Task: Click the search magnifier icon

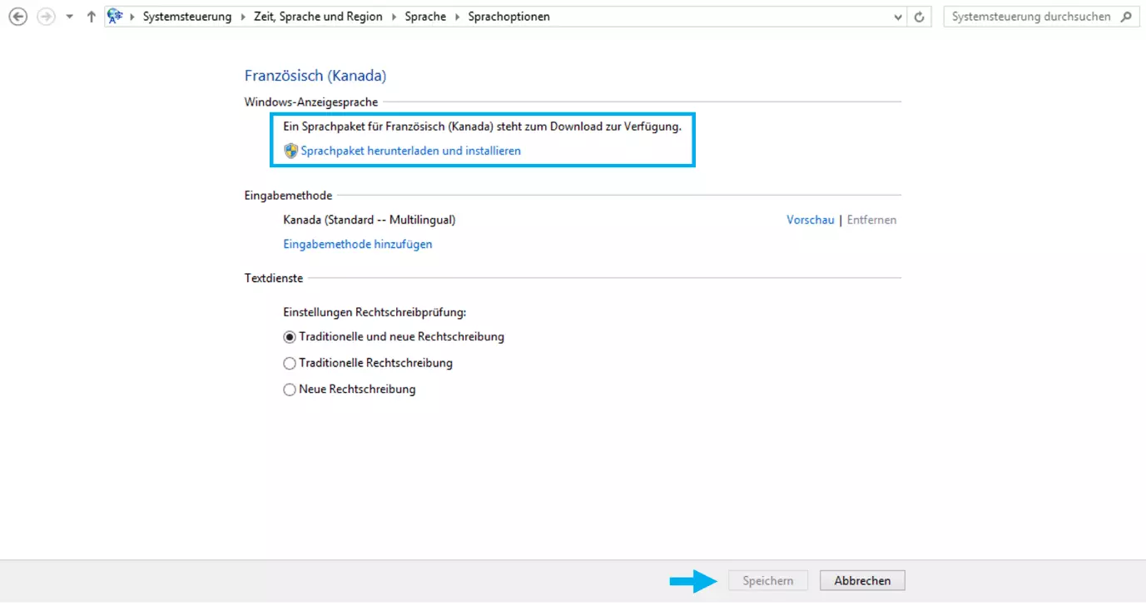Action: coord(1126,17)
